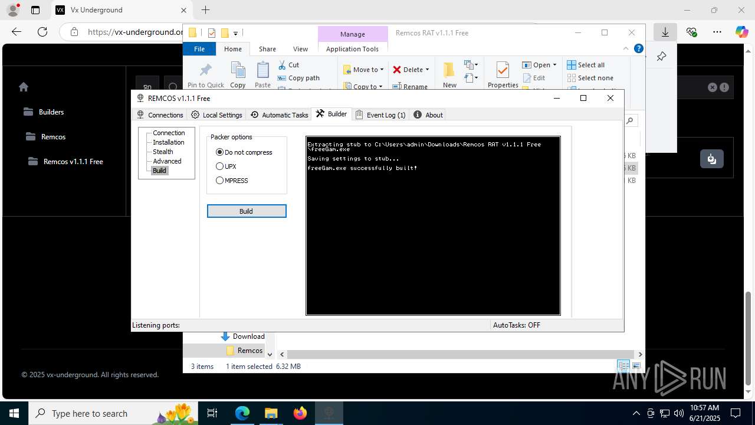The image size is (755, 425).
Task: Select the Build node in Builder tree
Action: coord(159,171)
